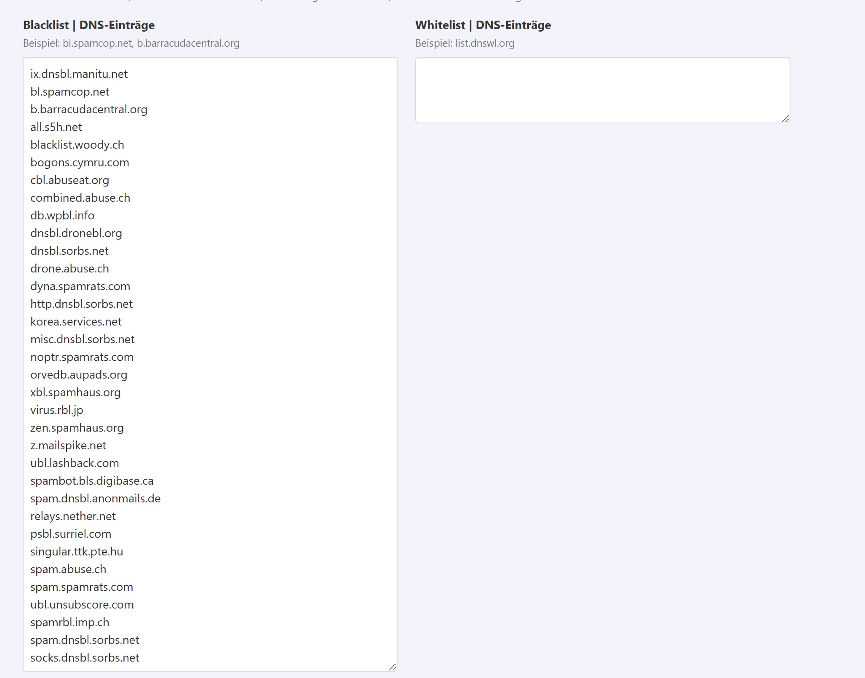Click the virus.rbl.jp entry

click(x=56, y=410)
